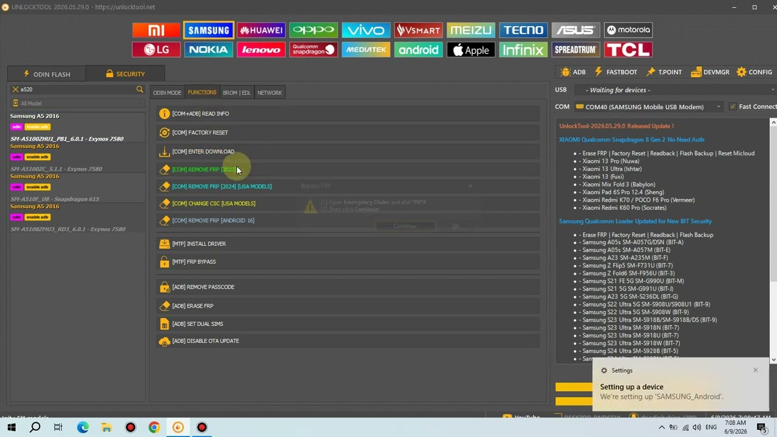The height and width of the screenshot is (437, 777).
Task: Click [COM] CHANGE CSC [USA MODELS]
Action: tap(348, 203)
